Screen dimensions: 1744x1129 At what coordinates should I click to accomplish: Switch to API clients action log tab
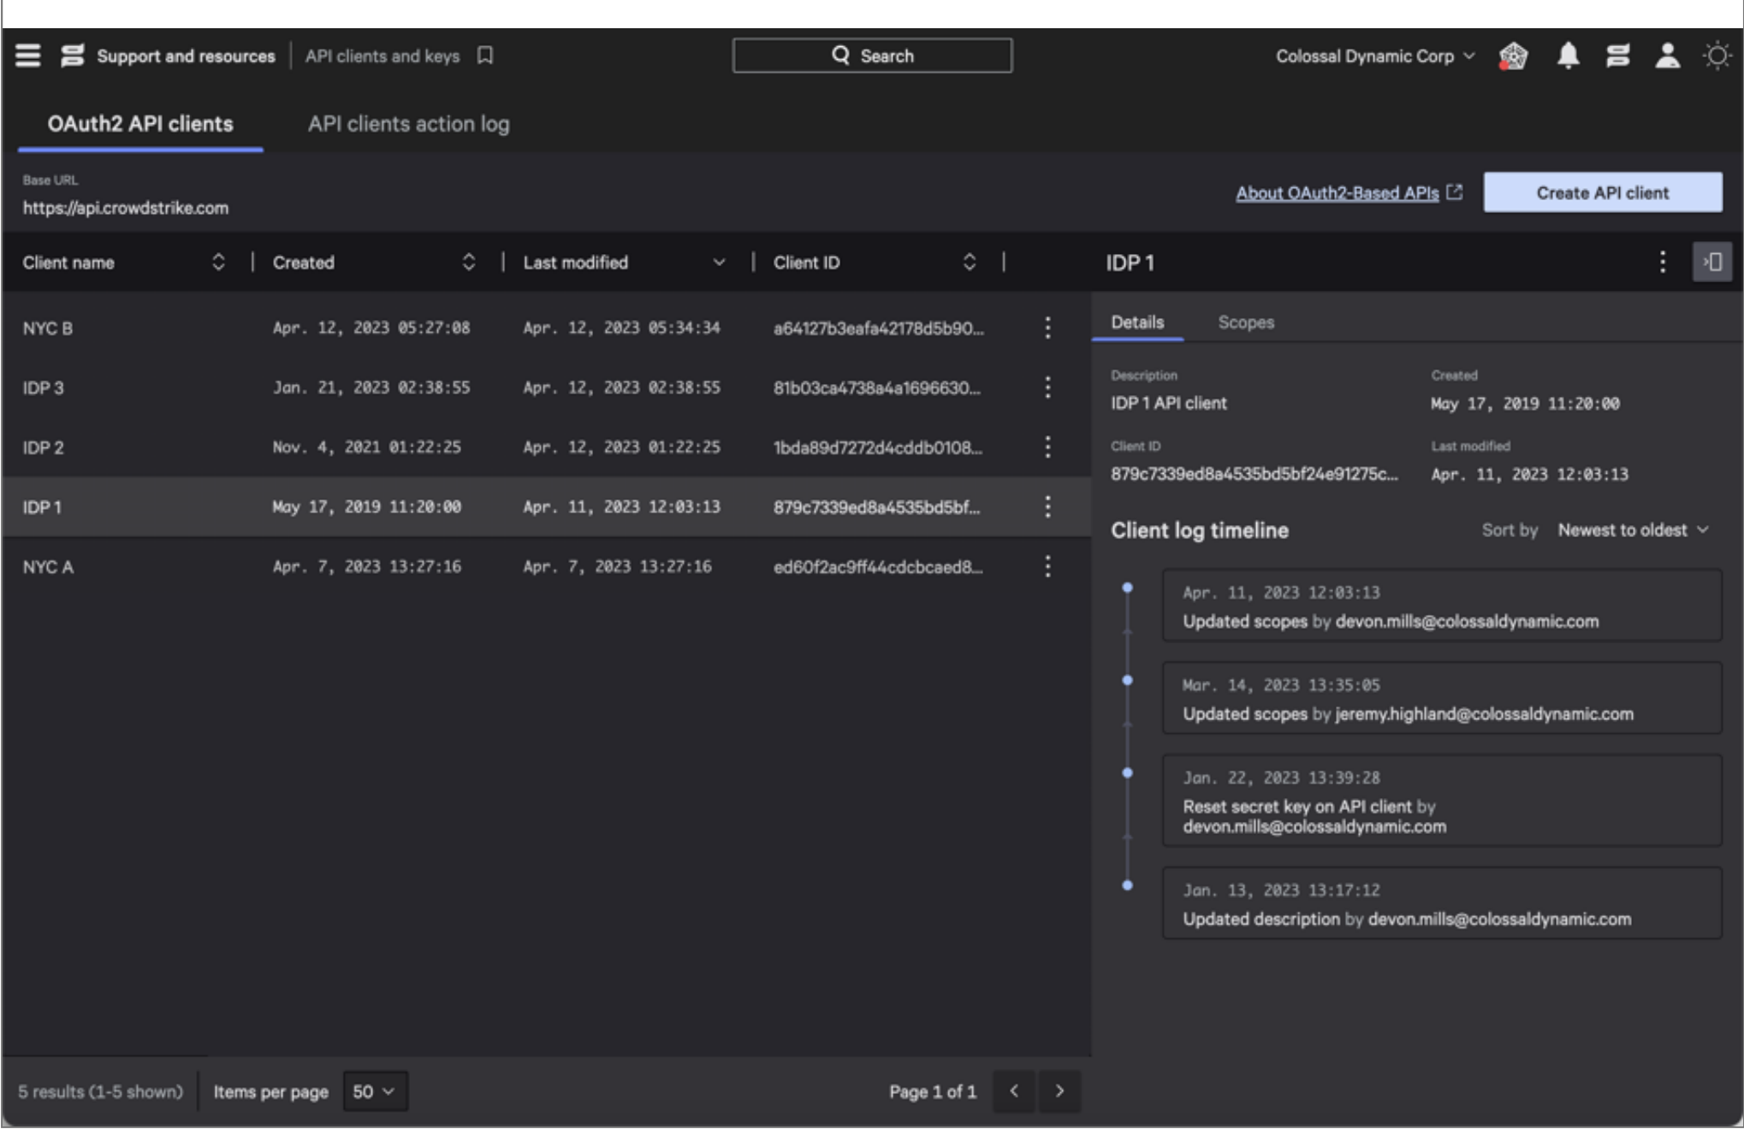coord(408,124)
